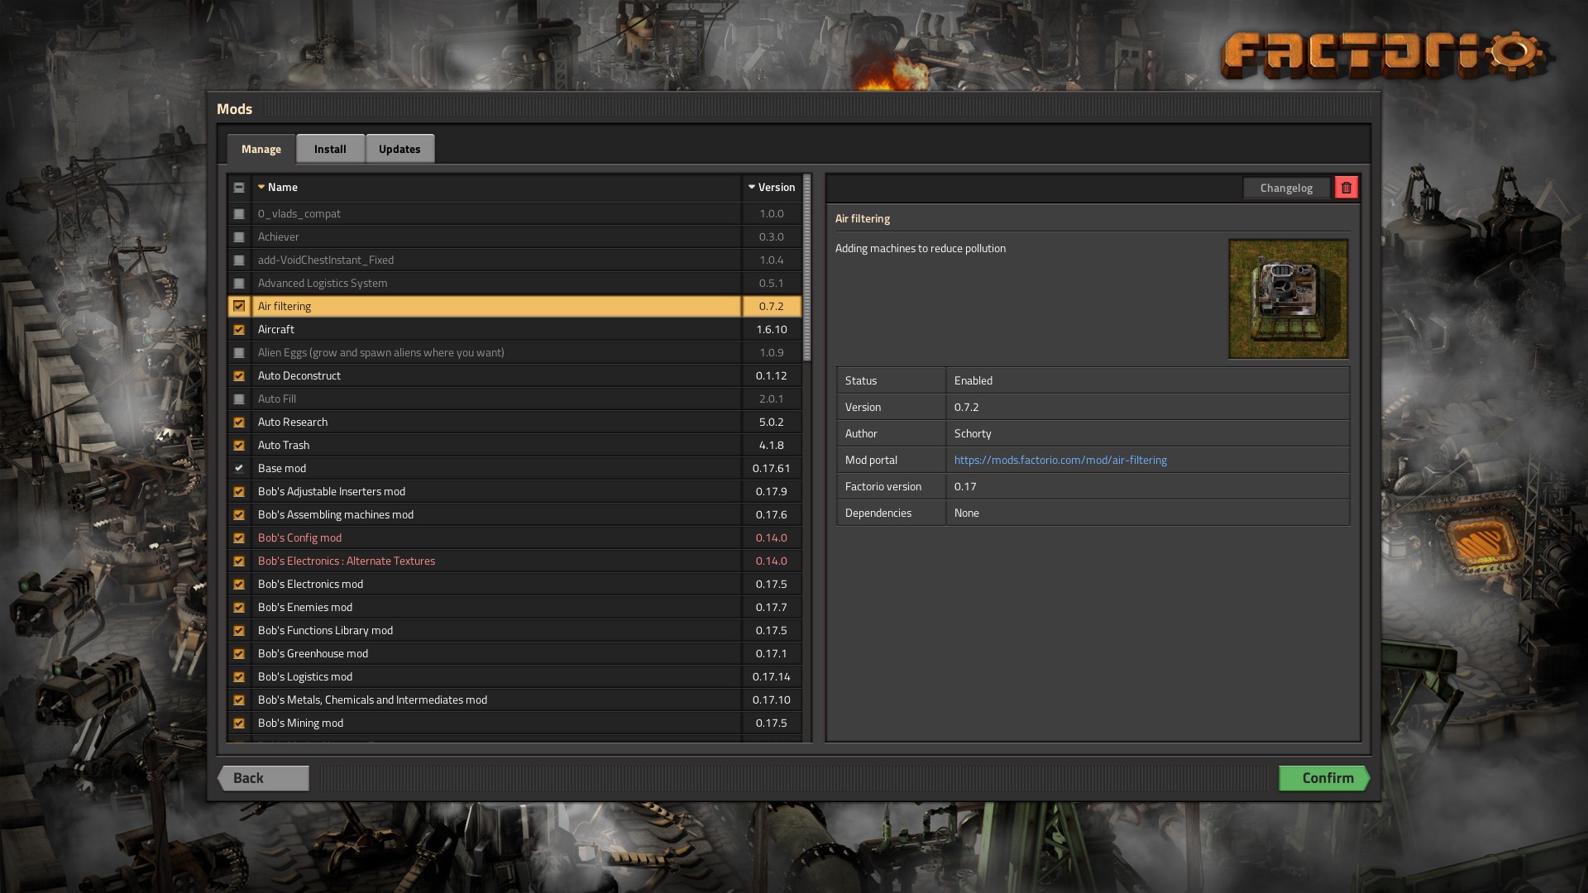Screen dimensions: 1588x893
Task: Click the Air filtering mod thumbnail image
Action: [1288, 298]
